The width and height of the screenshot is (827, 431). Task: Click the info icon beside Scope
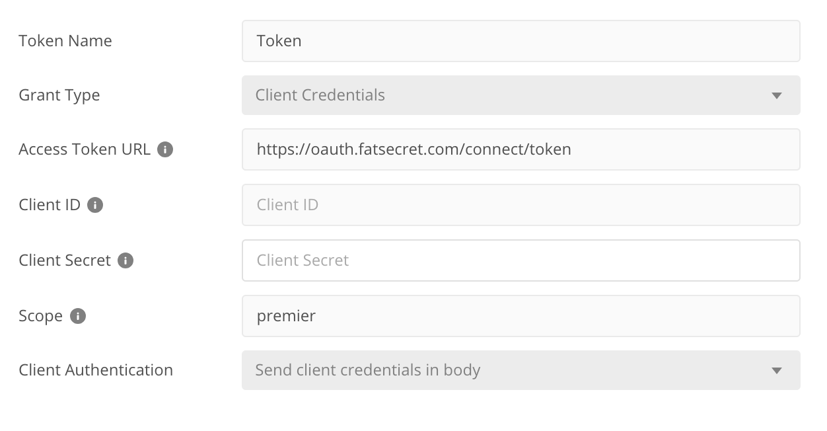coord(78,316)
